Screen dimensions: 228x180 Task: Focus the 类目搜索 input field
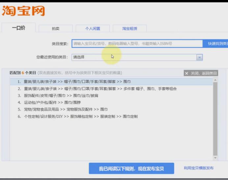(x=137, y=44)
